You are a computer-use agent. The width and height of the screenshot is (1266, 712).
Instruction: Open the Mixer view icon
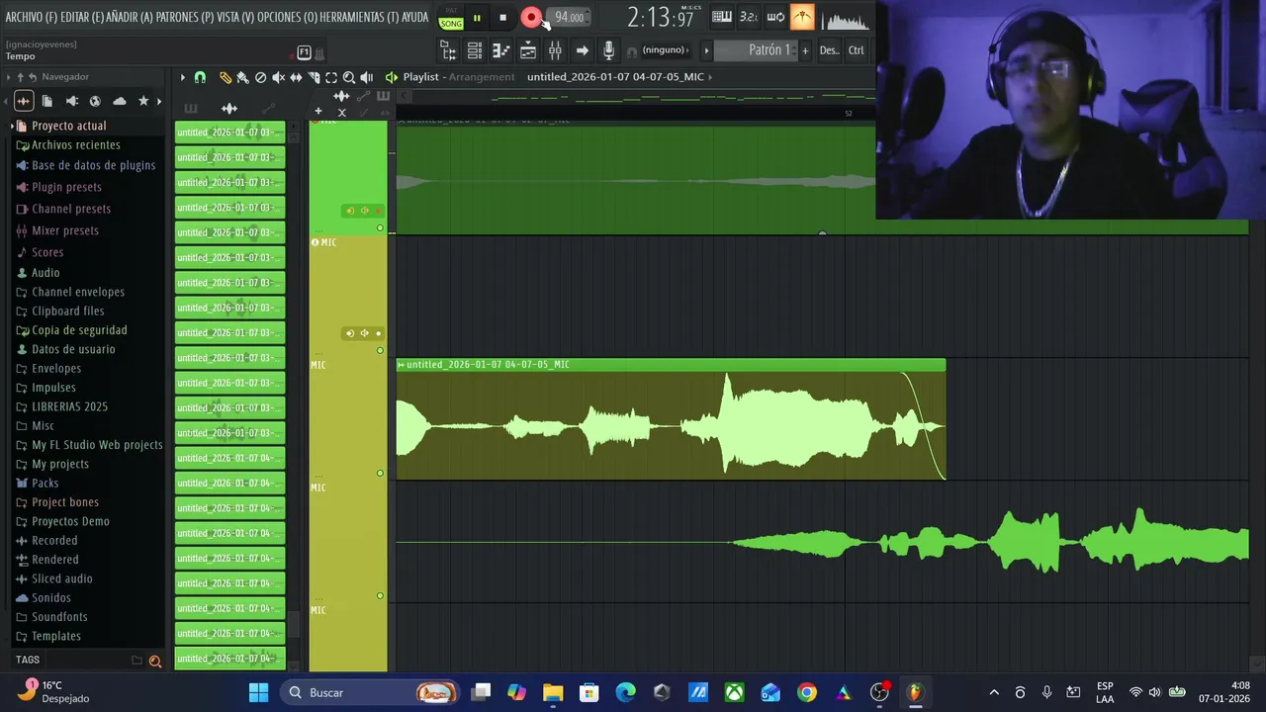[555, 50]
